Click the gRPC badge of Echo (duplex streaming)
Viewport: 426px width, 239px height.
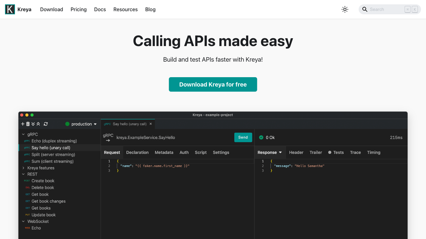[27, 141]
